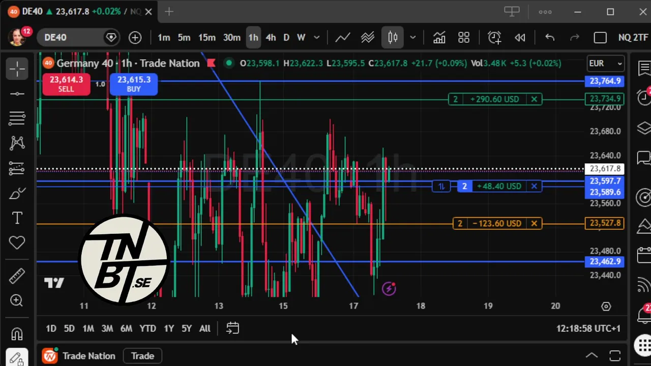Close the DE40 browser tab
Screen dimensions: 651x366
[x=149, y=12]
